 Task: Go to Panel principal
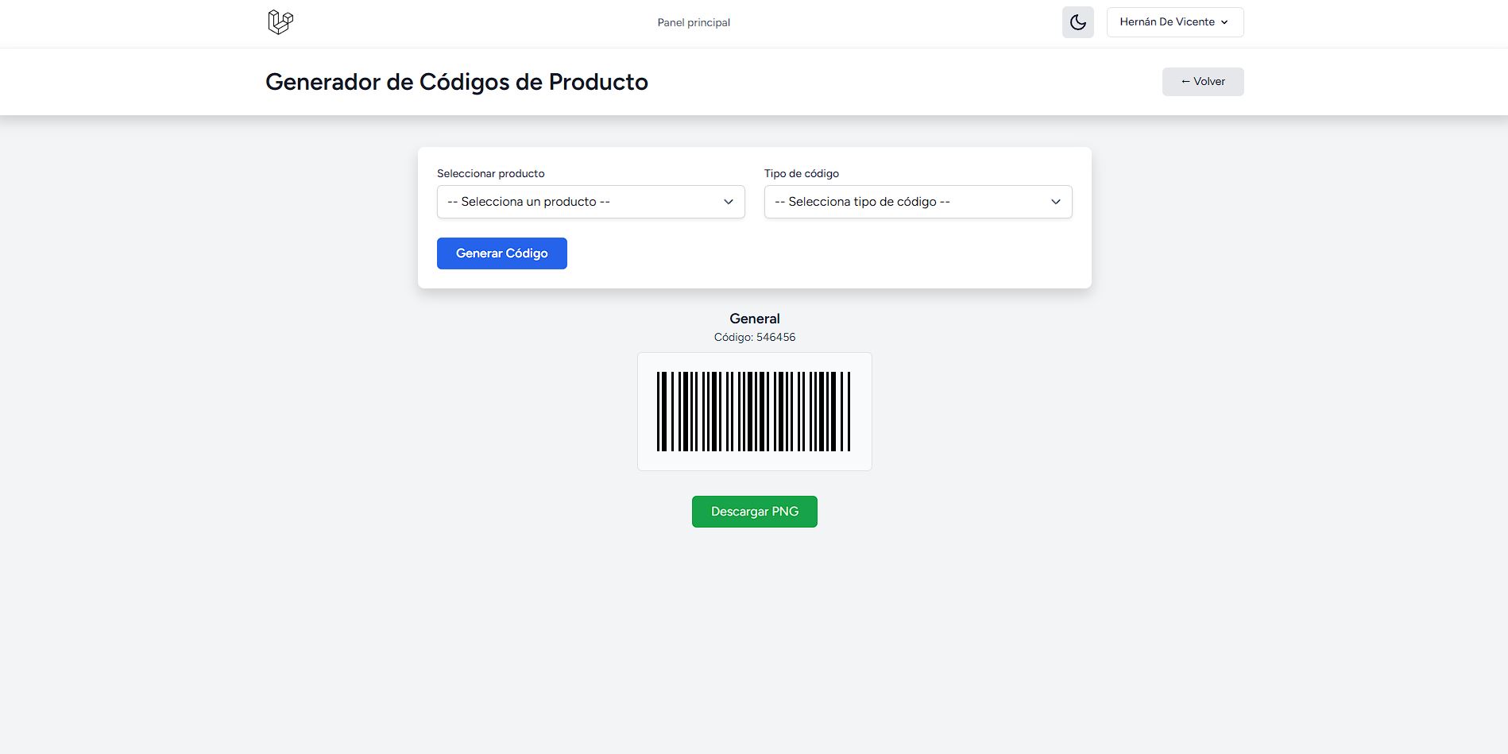(x=694, y=22)
